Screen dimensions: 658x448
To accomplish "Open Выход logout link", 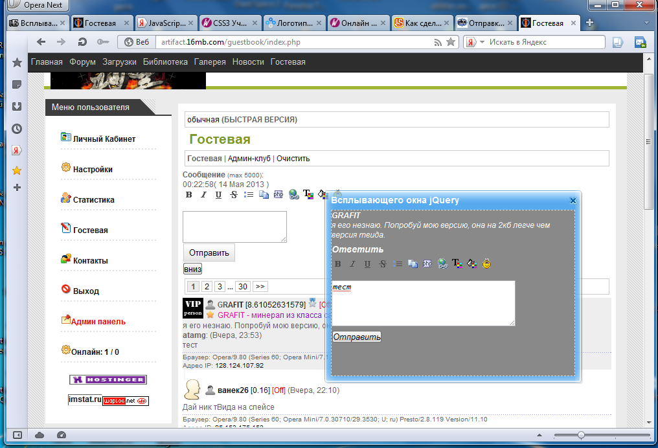I will click(86, 291).
